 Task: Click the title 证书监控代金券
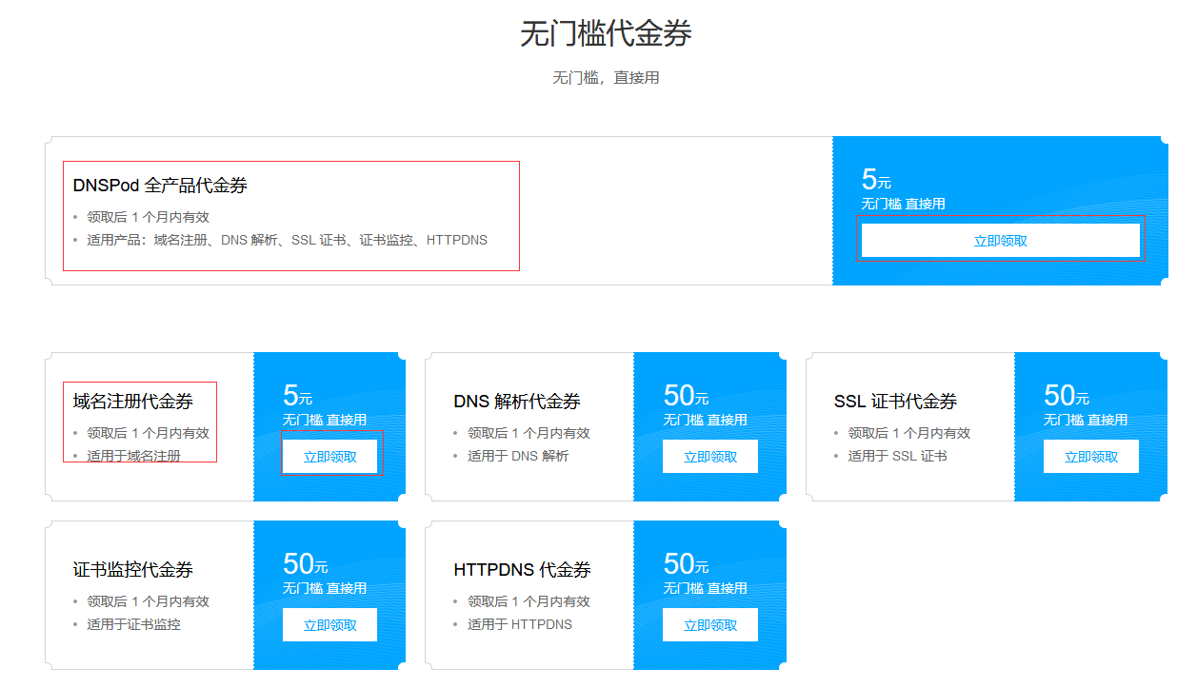point(133,570)
